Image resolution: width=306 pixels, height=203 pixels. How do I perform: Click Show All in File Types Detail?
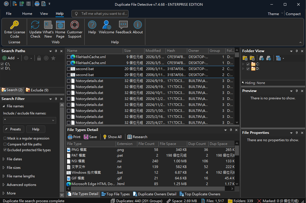pyautogui.click(x=112, y=137)
